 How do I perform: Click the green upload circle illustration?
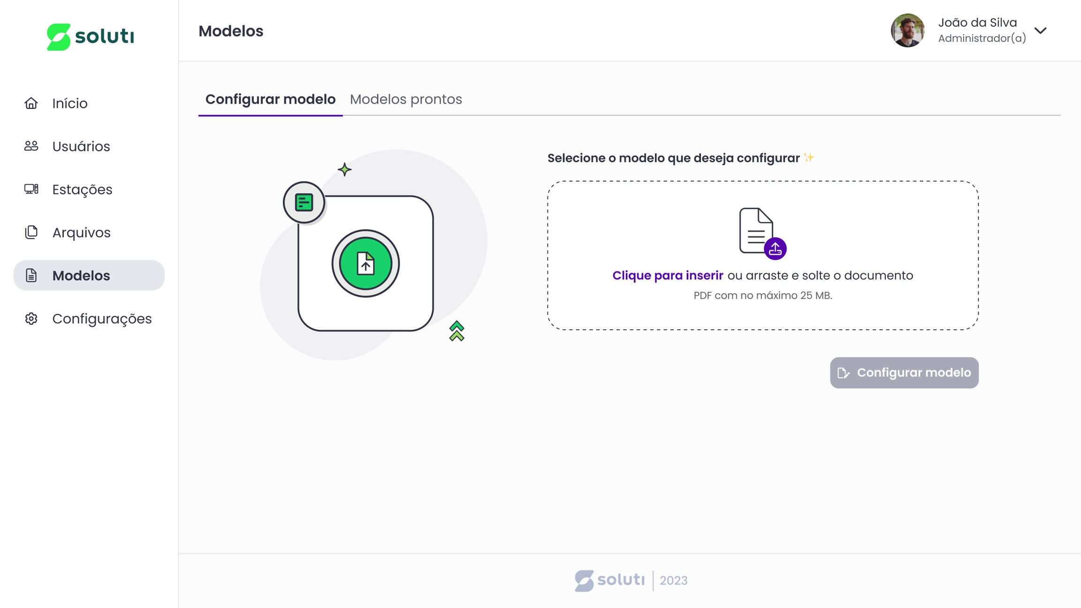coord(365,263)
